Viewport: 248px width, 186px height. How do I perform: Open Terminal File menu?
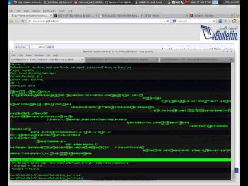(13, 55)
